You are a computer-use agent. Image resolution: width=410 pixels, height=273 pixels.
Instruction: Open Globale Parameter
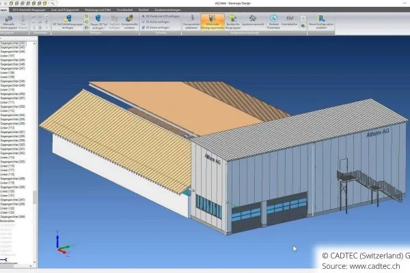(x=274, y=22)
